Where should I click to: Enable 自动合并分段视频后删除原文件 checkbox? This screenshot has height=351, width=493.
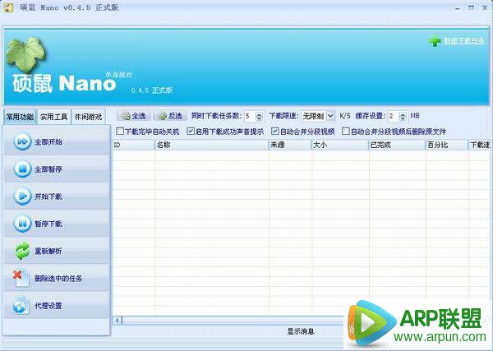point(346,131)
